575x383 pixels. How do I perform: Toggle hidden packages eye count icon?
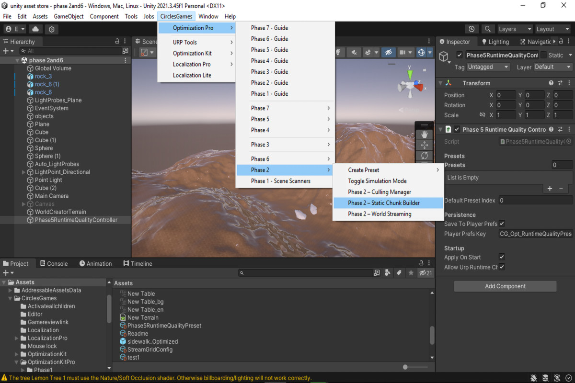(x=425, y=273)
